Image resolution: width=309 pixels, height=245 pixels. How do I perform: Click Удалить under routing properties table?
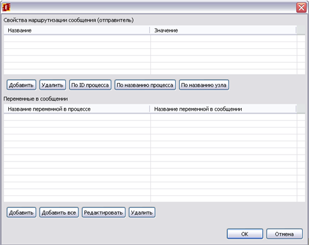click(53, 85)
